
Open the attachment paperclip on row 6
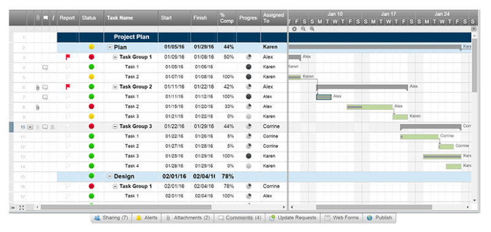point(37,87)
